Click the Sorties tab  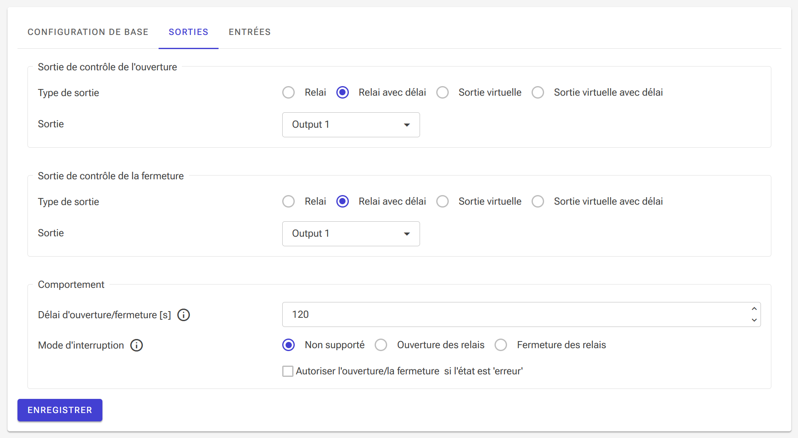point(188,32)
